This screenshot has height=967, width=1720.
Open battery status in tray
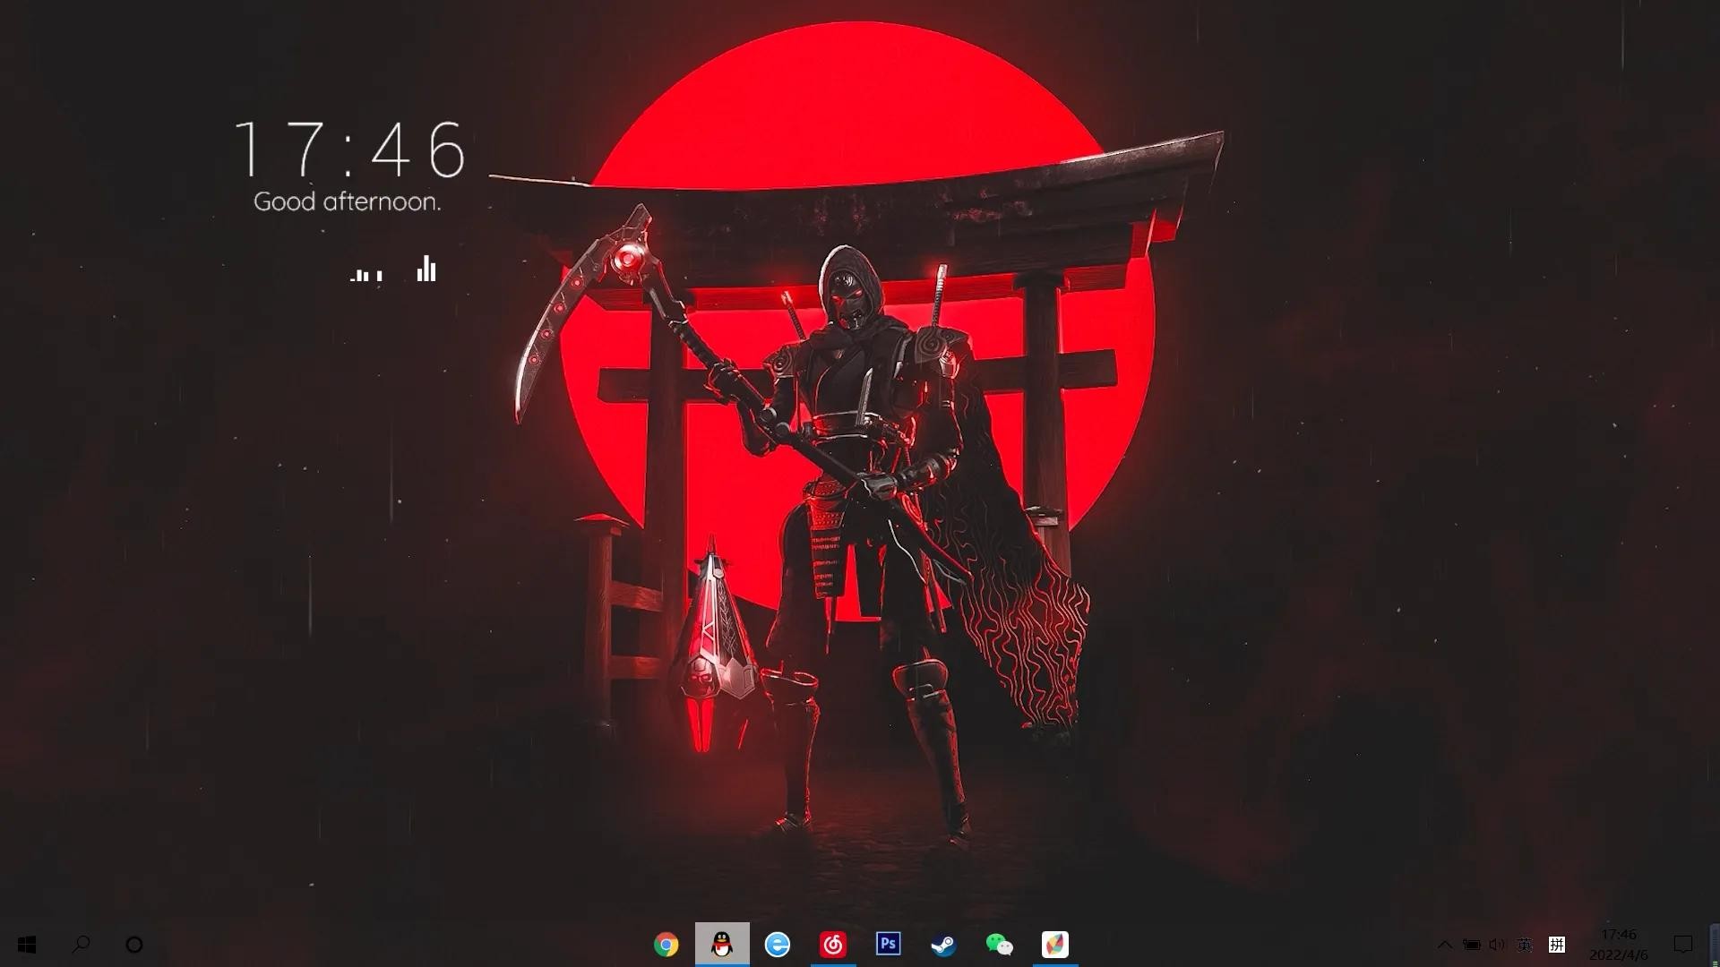tap(1471, 945)
